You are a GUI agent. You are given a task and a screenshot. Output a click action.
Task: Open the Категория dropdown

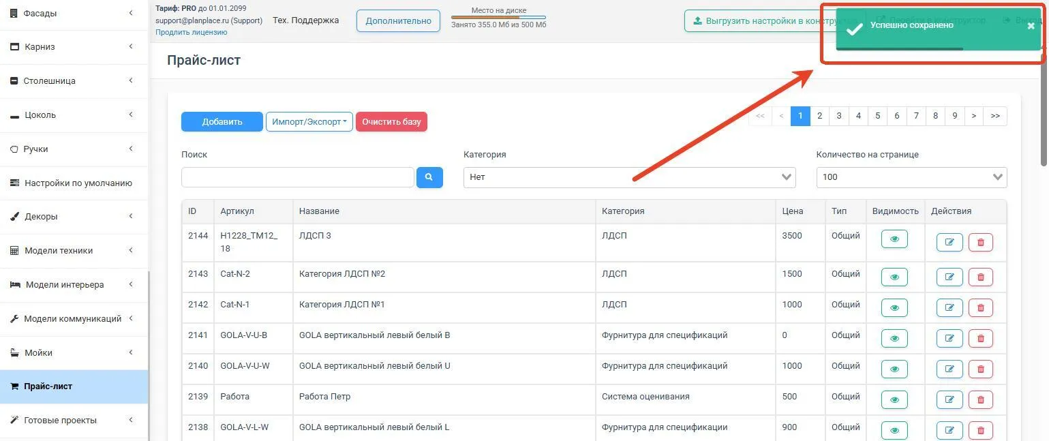point(629,177)
